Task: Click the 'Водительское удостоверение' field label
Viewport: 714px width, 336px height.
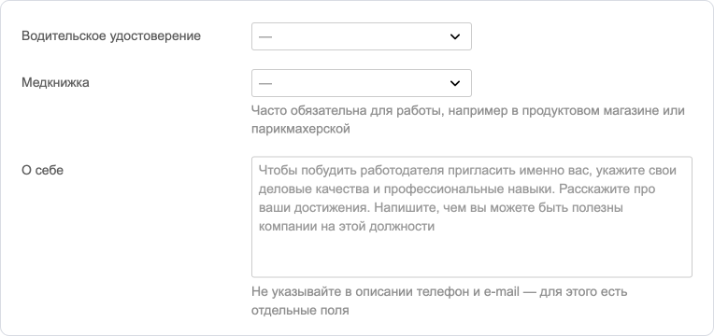Action: 111,35
